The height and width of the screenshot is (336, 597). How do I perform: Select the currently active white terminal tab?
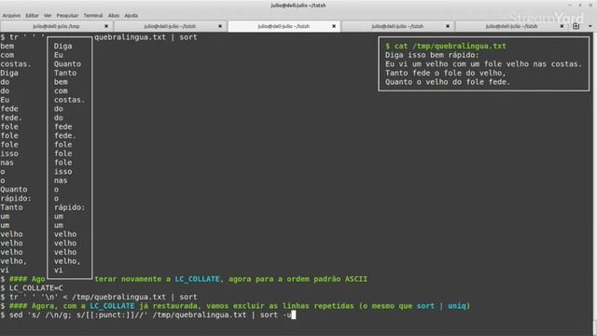[x=284, y=26]
